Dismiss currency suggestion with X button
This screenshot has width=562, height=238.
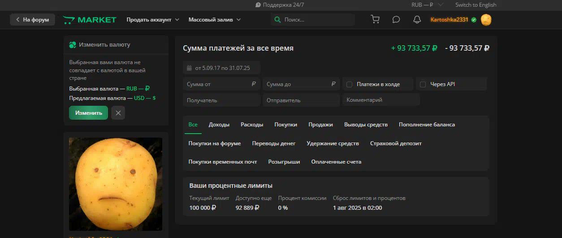pyautogui.click(x=118, y=113)
